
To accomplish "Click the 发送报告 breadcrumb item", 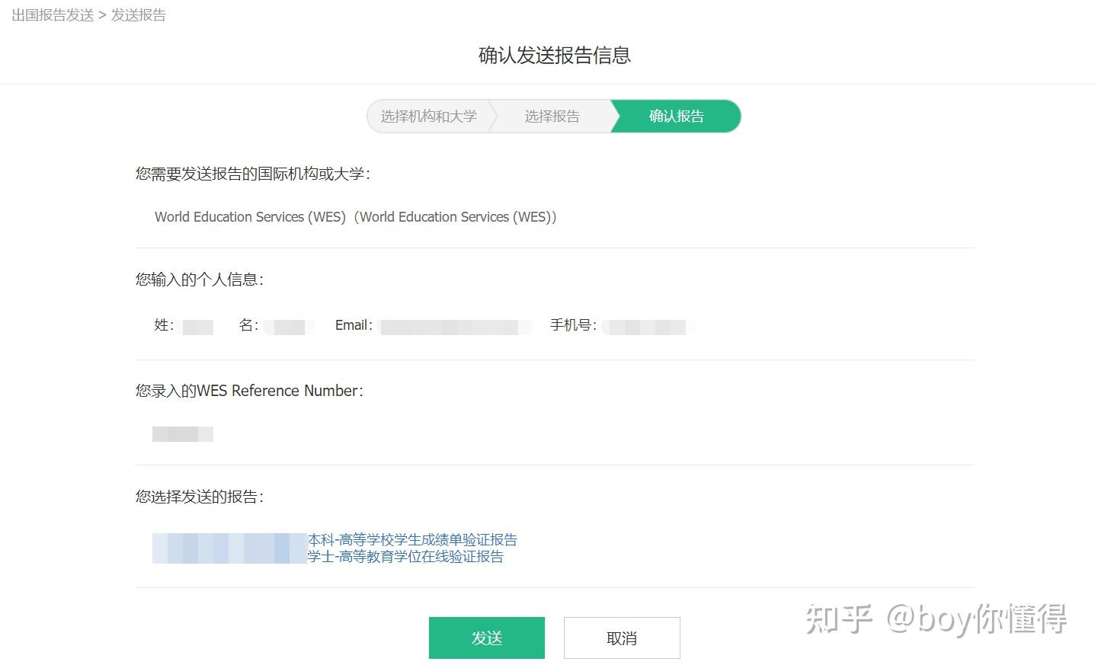I will click(x=139, y=15).
